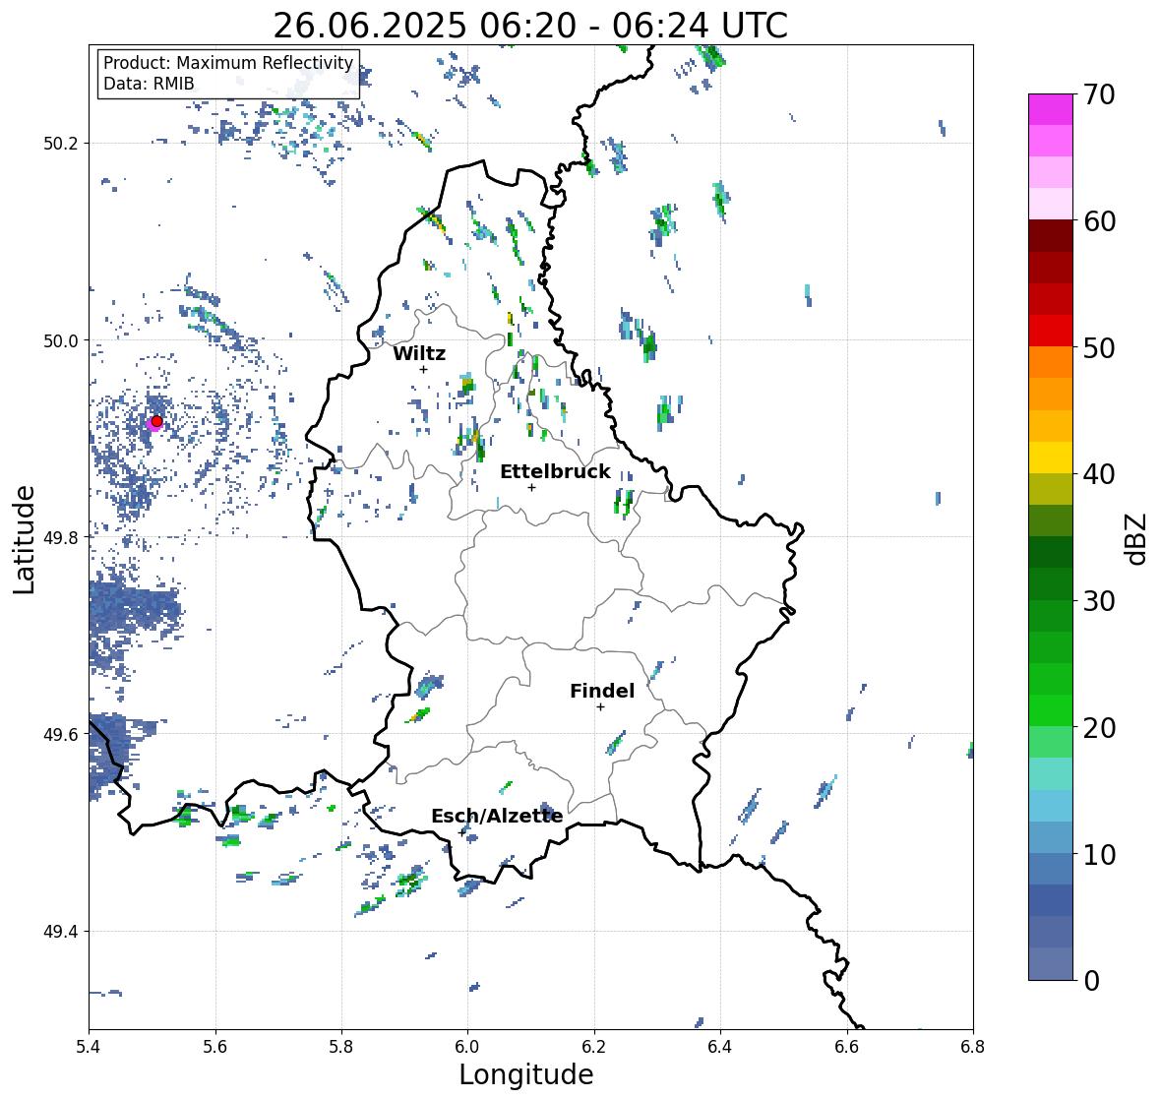This screenshot has height=1099, width=1160.
Task: Click the latitude tick label 49.8
Action: tap(61, 537)
